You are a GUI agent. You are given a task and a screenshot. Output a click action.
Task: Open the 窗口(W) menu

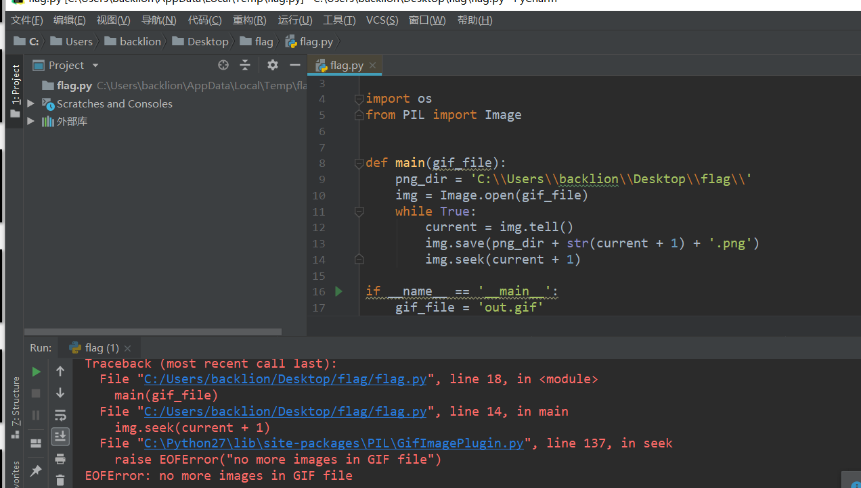pos(427,20)
